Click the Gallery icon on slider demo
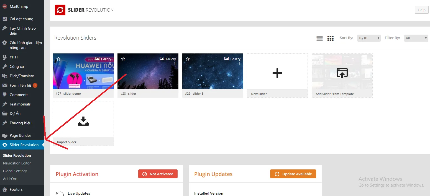The image size is (430, 196). click(97, 59)
